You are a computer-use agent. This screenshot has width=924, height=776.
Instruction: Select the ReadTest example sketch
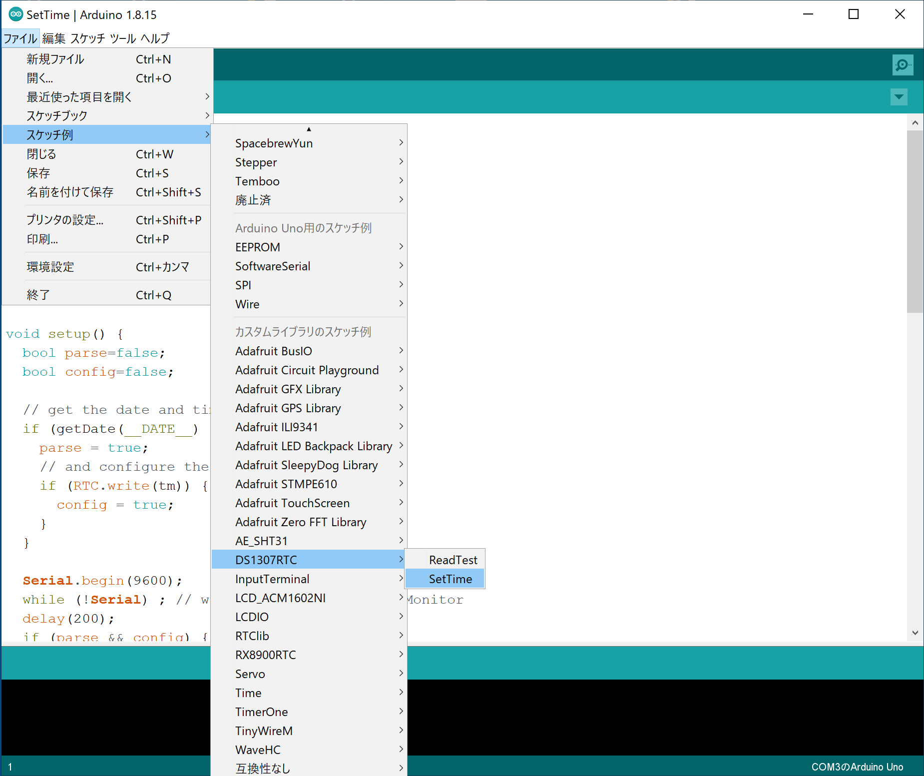(x=453, y=560)
